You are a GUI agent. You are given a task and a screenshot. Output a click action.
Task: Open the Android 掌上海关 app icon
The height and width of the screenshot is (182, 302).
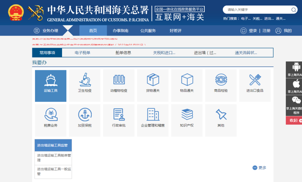(293, 66)
